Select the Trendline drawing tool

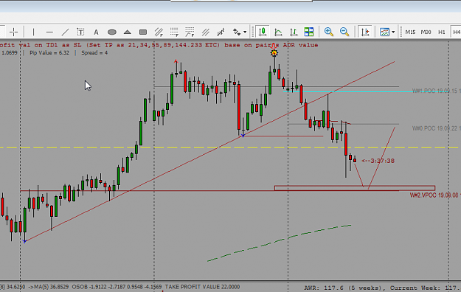65,32
